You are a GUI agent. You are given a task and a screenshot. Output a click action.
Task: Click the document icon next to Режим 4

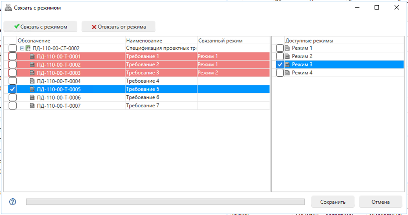tap(288, 73)
